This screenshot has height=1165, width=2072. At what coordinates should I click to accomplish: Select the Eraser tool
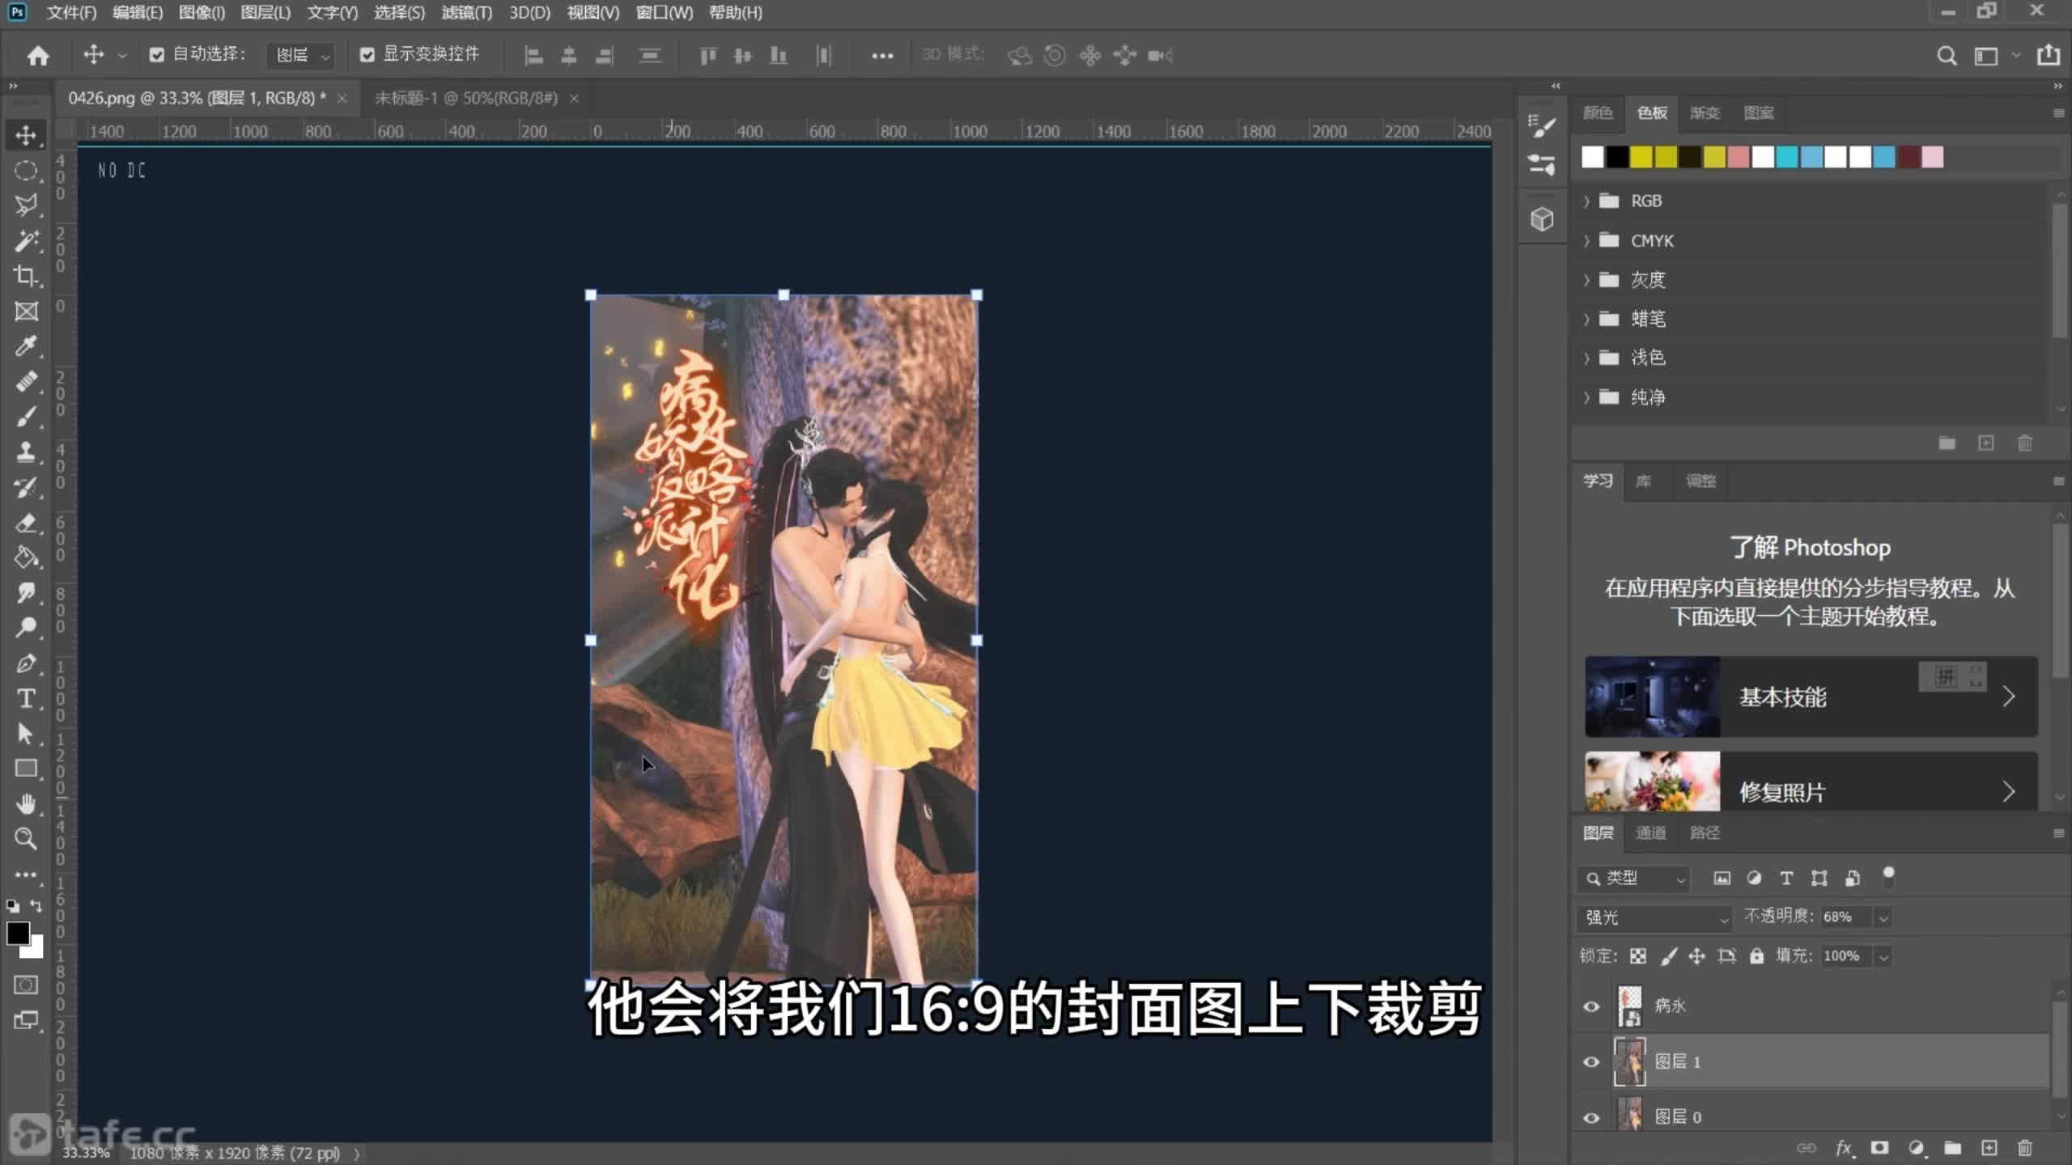pyautogui.click(x=26, y=523)
